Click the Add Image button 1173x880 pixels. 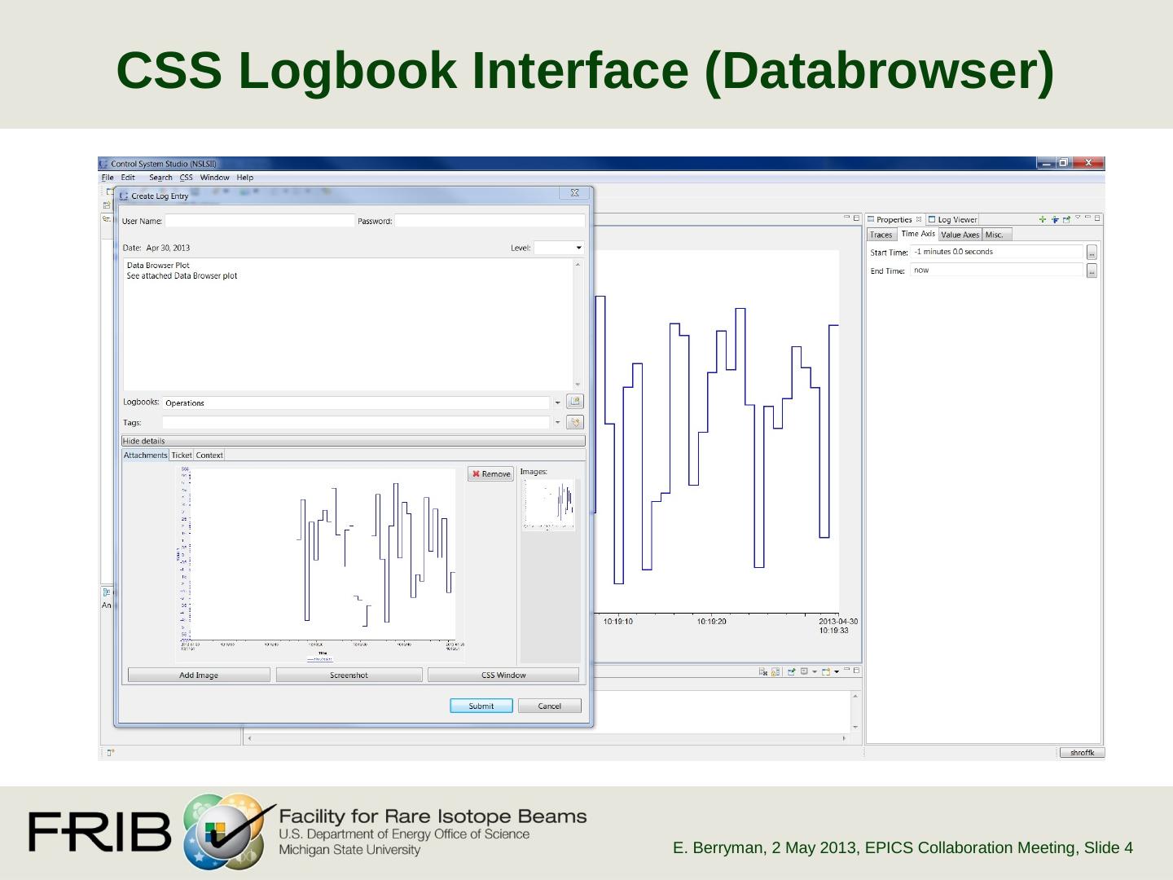click(199, 675)
